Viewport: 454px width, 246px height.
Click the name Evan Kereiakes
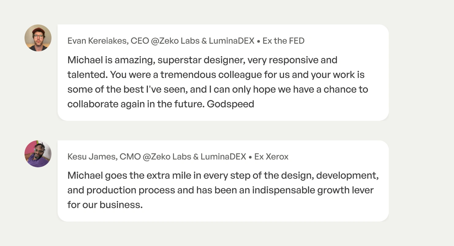pos(97,41)
